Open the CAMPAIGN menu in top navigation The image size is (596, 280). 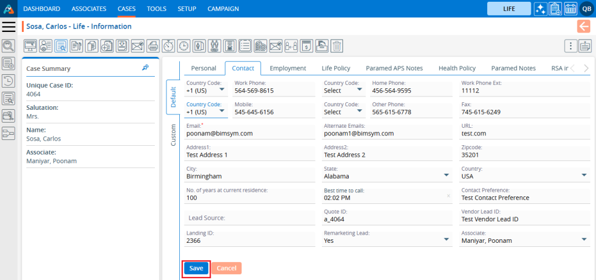point(223,9)
